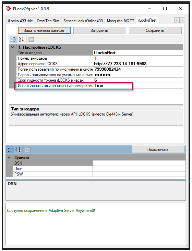The height and width of the screenshot is (251, 192).
Task: Toggle the alternative room number True value
Action: [x=138, y=86]
